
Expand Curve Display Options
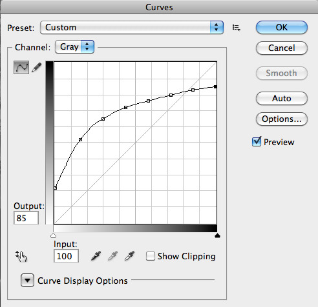[27, 281]
